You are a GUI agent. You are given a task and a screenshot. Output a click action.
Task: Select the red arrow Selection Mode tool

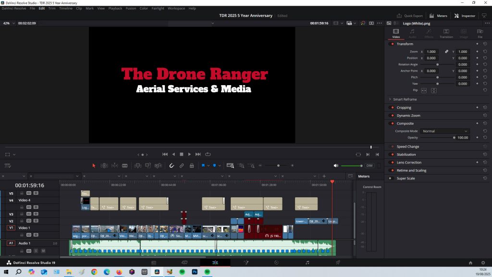tap(94, 165)
